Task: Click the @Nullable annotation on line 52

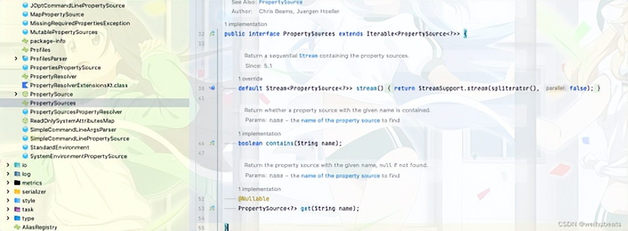Action: click(x=254, y=199)
